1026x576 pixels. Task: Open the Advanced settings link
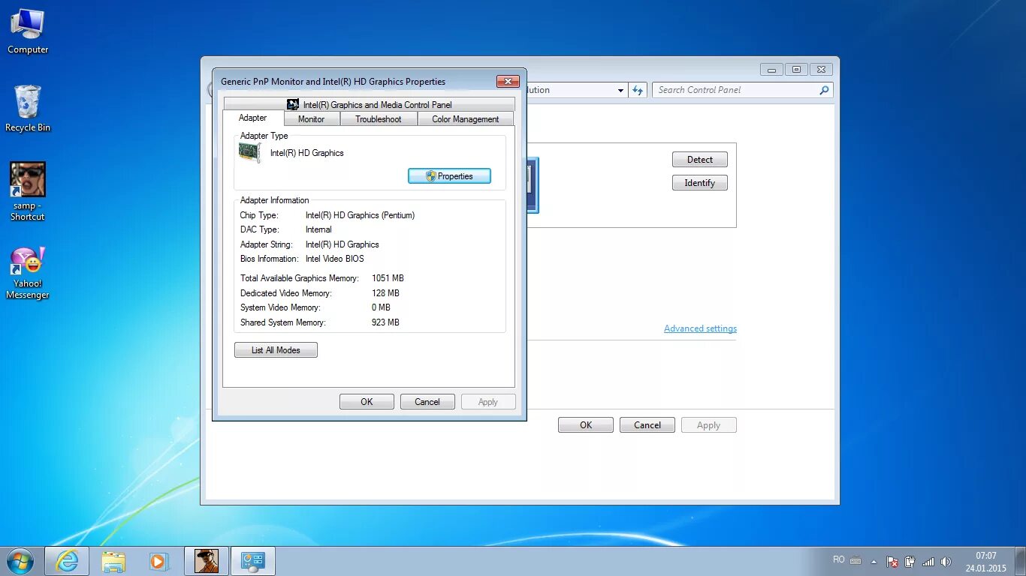point(700,328)
